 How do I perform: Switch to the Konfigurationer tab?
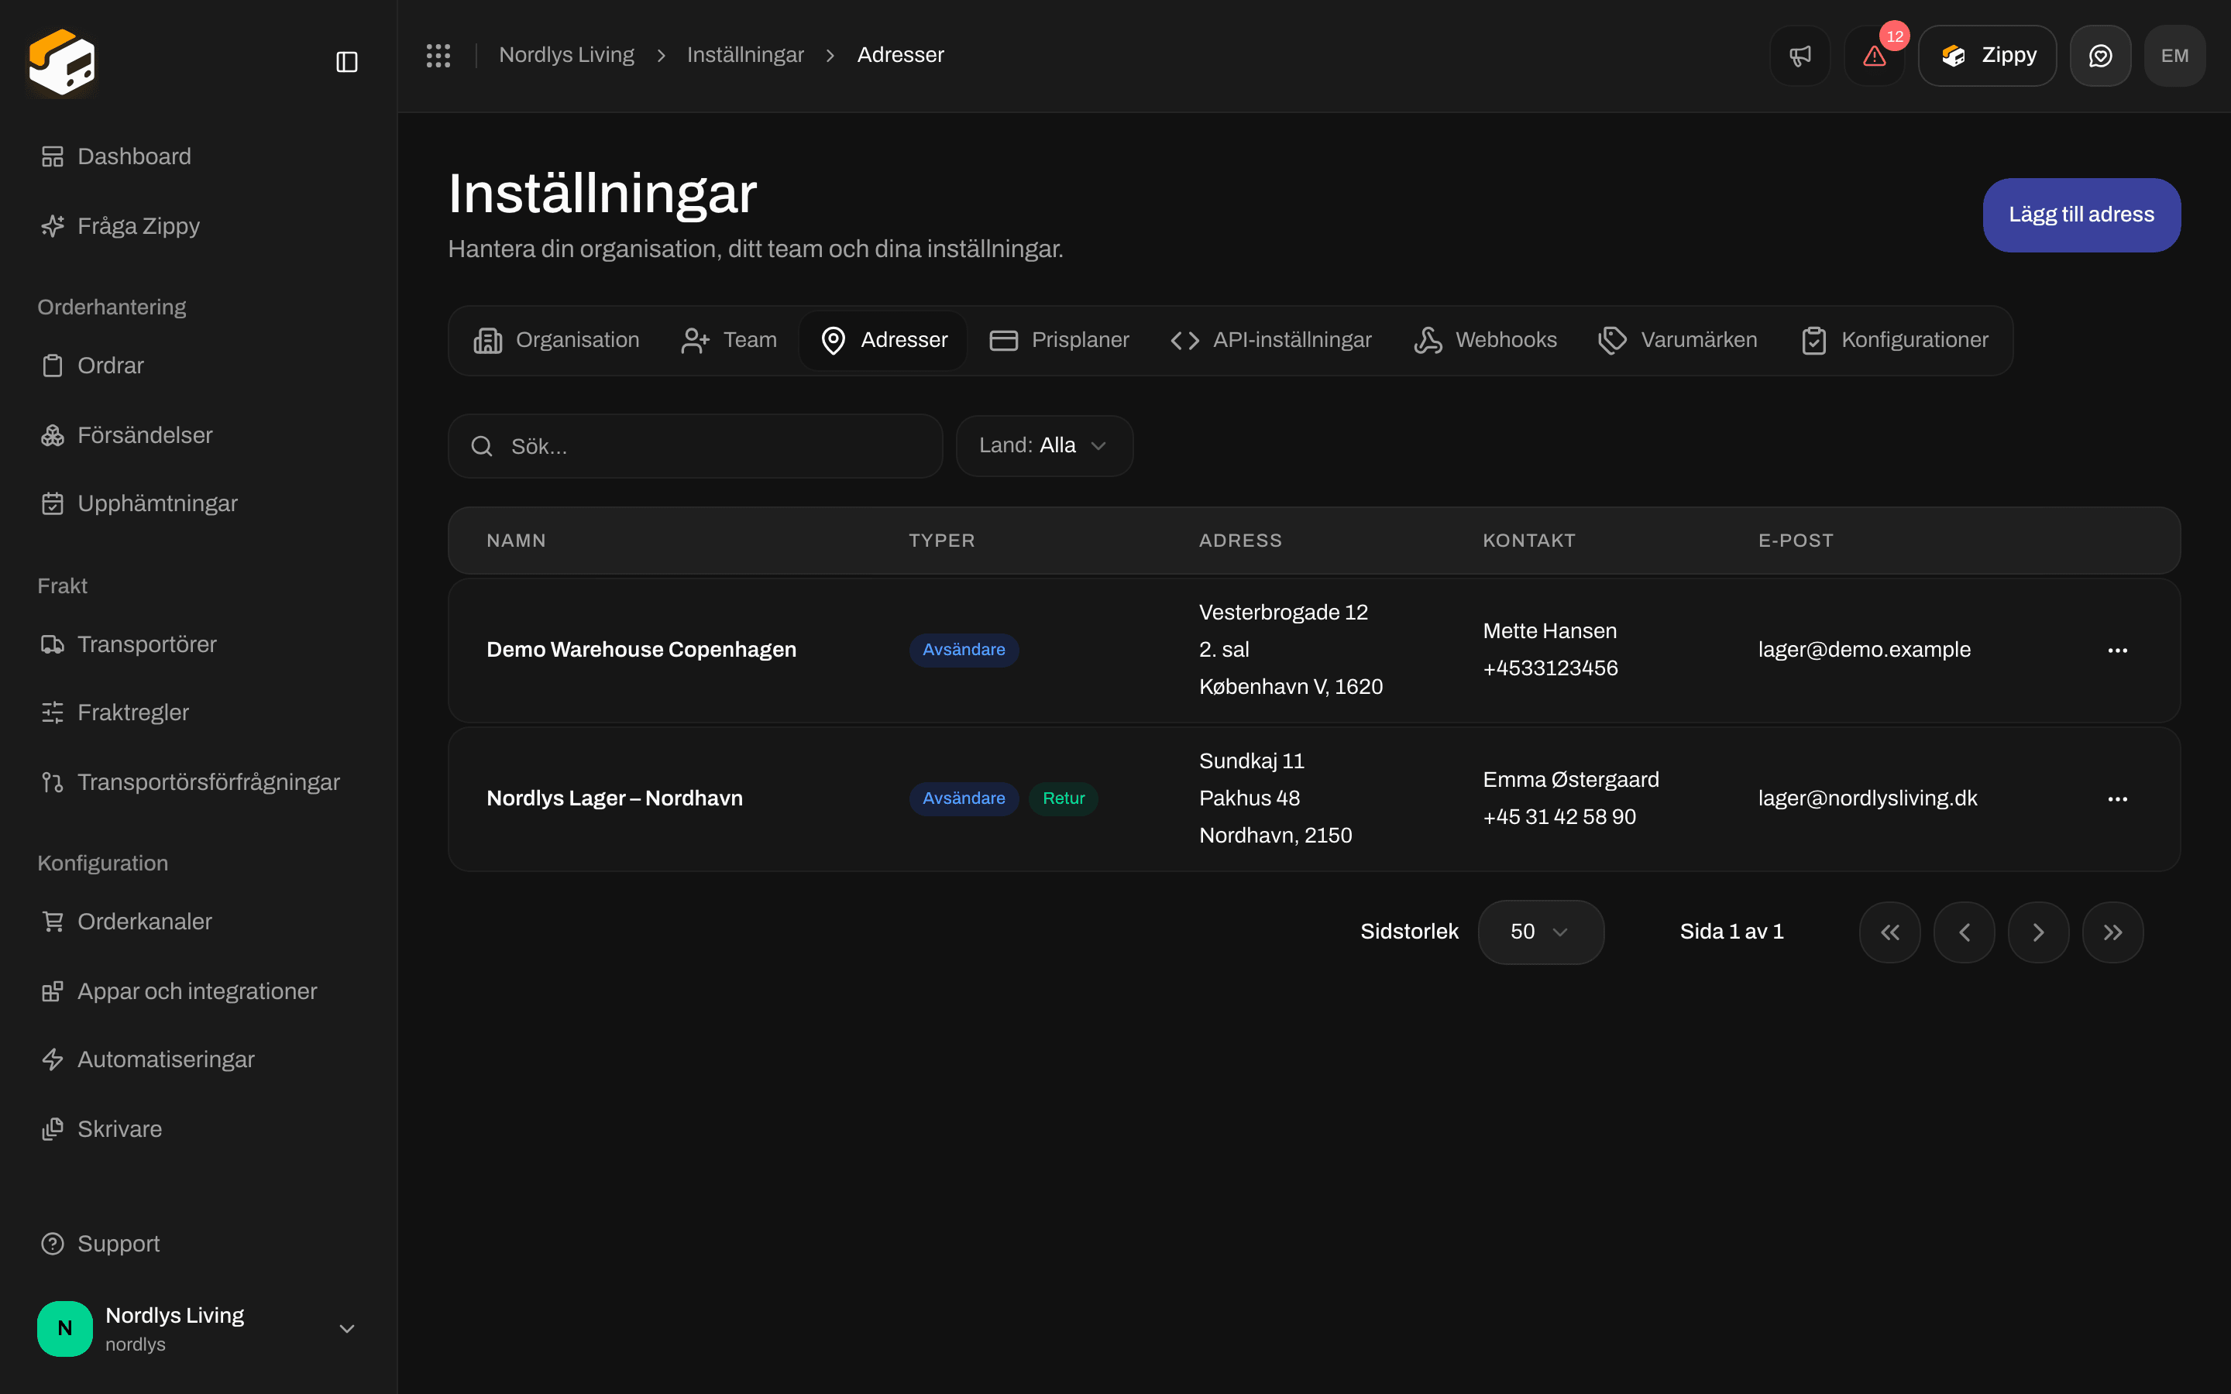(x=1895, y=340)
